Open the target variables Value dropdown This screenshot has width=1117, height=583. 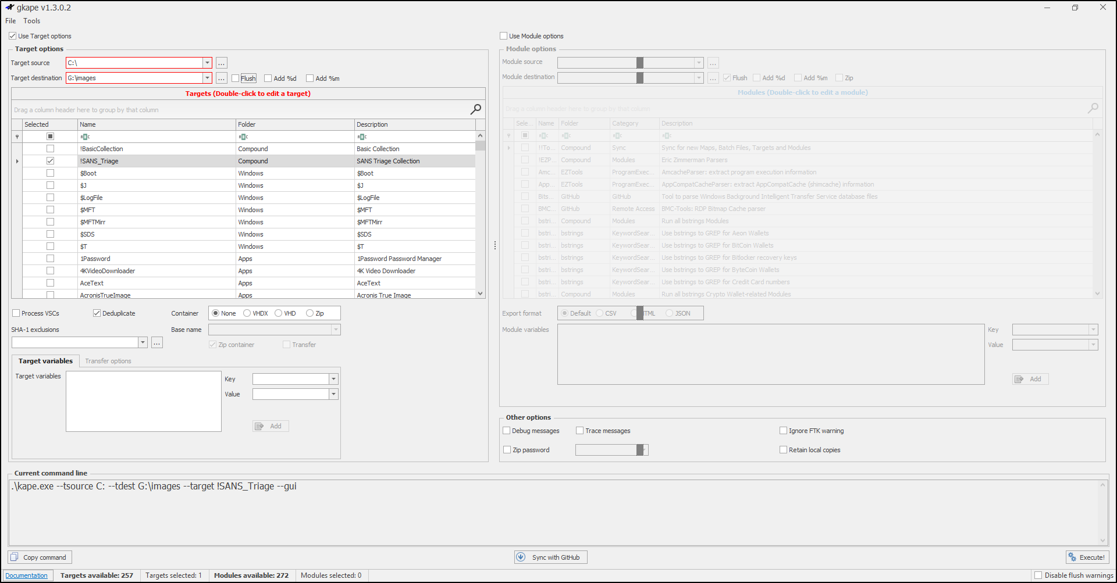[333, 394]
